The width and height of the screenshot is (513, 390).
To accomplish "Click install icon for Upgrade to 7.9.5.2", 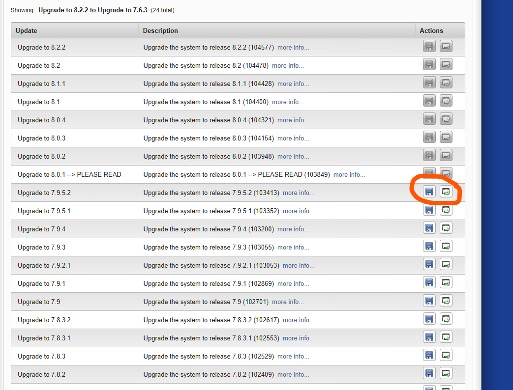I will (x=446, y=192).
